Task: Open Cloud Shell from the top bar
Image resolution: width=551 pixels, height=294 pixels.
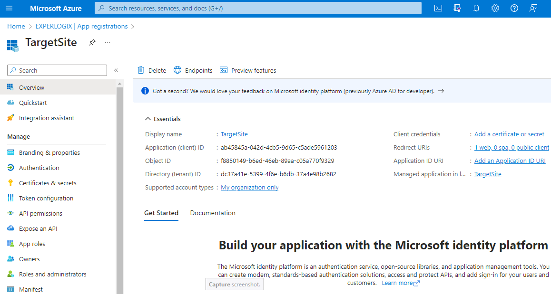Action: coord(438,8)
